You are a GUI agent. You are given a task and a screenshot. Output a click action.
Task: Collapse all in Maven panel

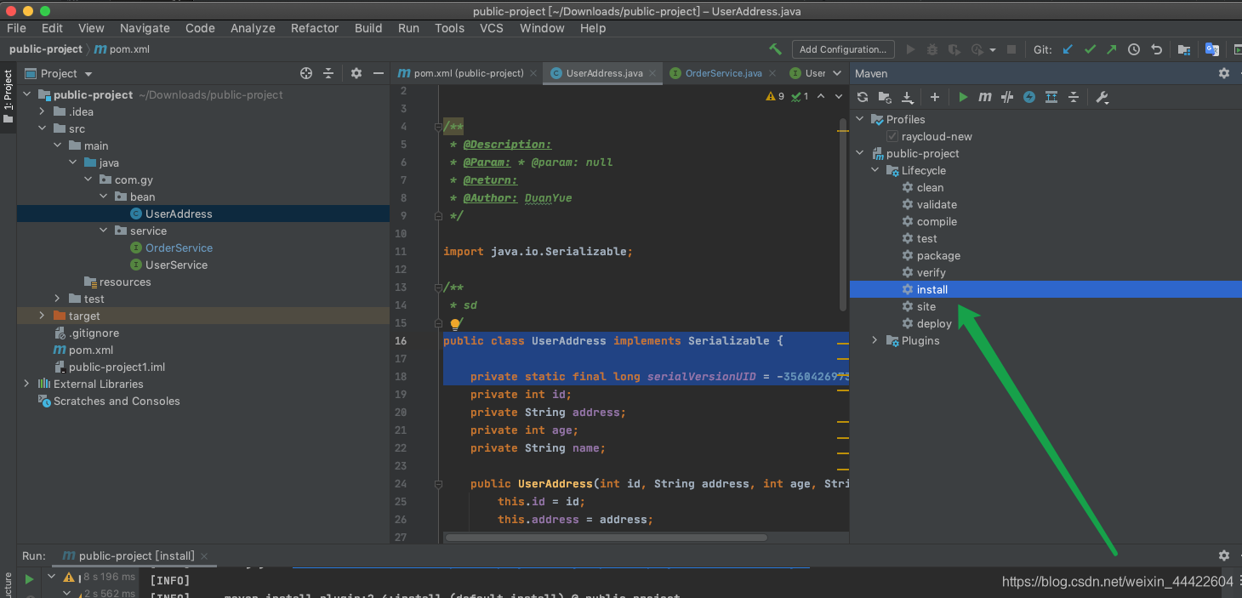(x=1074, y=97)
